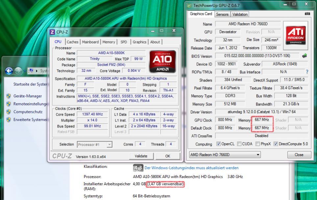Click the Close button in GPU-Z
The width and height of the screenshot is (317, 200).
point(299,155)
